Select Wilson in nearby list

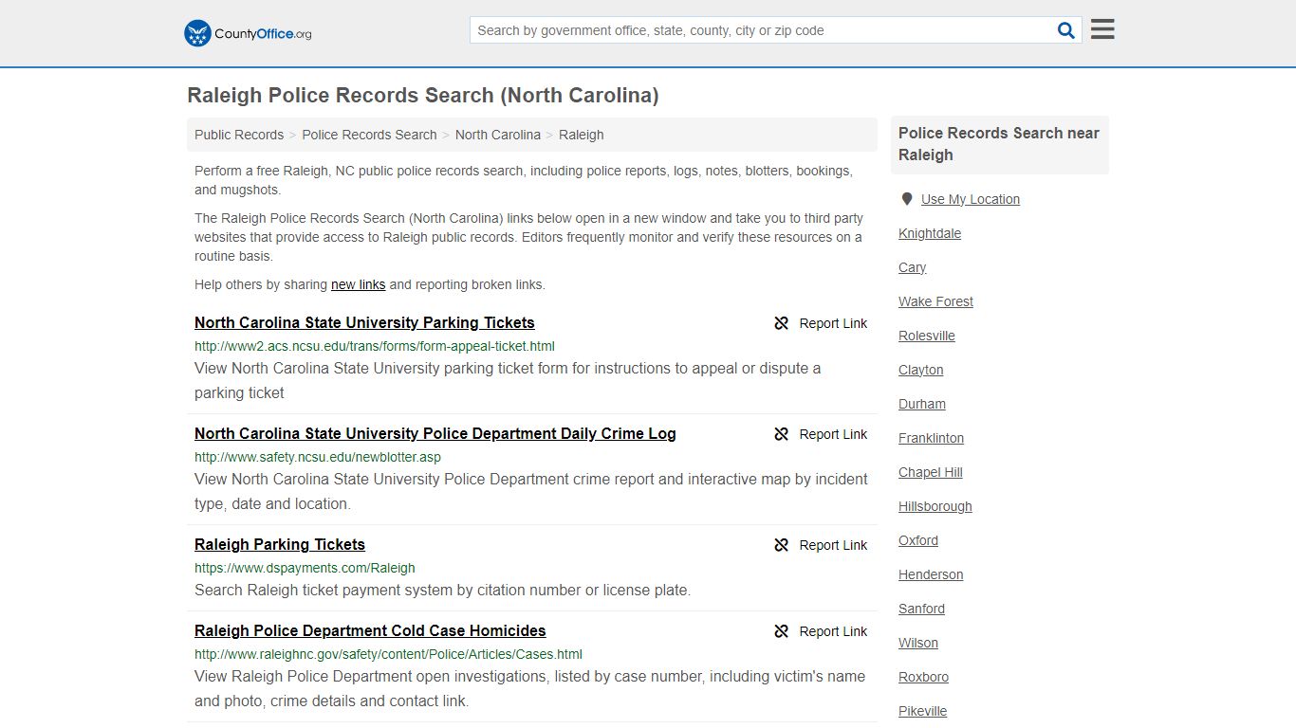click(x=918, y=643)
